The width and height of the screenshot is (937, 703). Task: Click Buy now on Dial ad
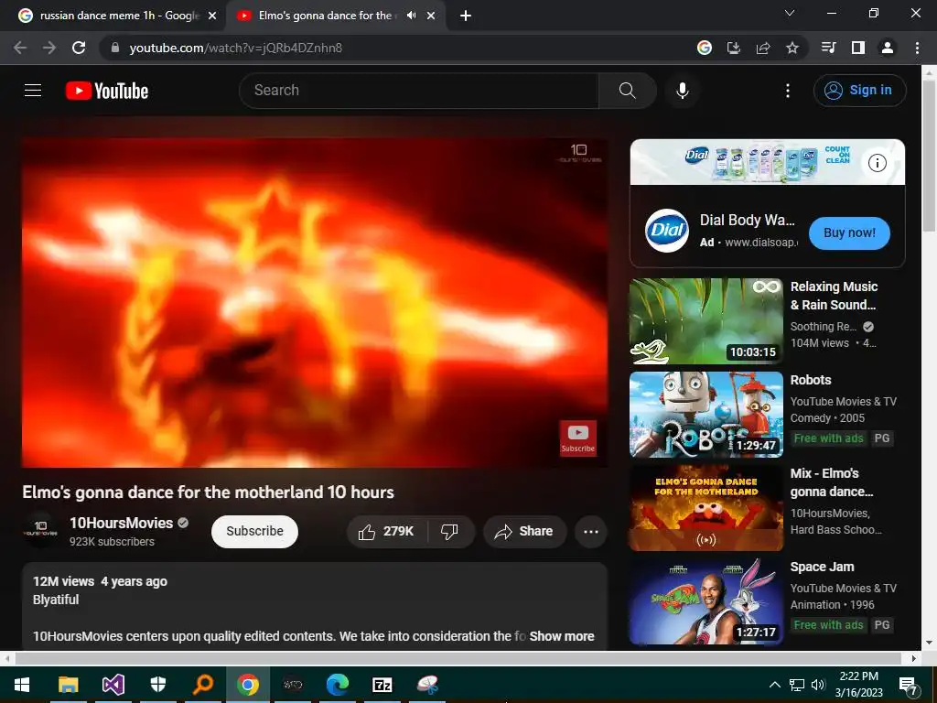(849, 233)
